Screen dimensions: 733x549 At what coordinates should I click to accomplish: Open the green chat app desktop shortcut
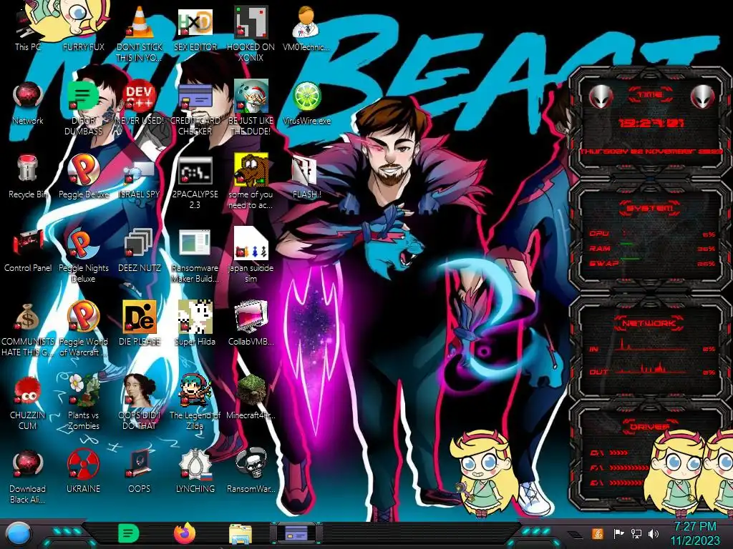pyautogui.click(x=83, y=97)
